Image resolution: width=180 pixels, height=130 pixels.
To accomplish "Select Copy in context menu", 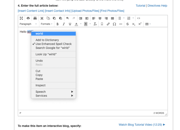I will point(53,75).
